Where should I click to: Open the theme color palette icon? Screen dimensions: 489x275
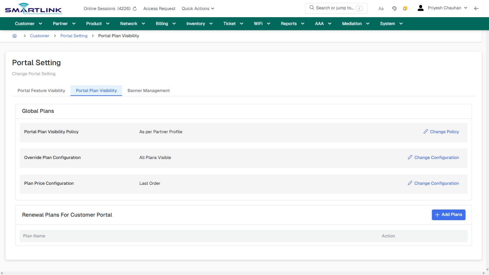(394, 8)
